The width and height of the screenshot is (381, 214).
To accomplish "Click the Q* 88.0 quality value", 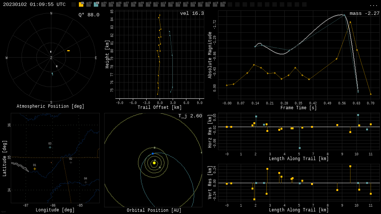I will click(89, 15).
